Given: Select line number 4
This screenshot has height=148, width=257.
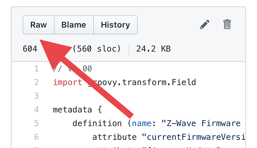Looking at the screenshot, I should [37, 110].
